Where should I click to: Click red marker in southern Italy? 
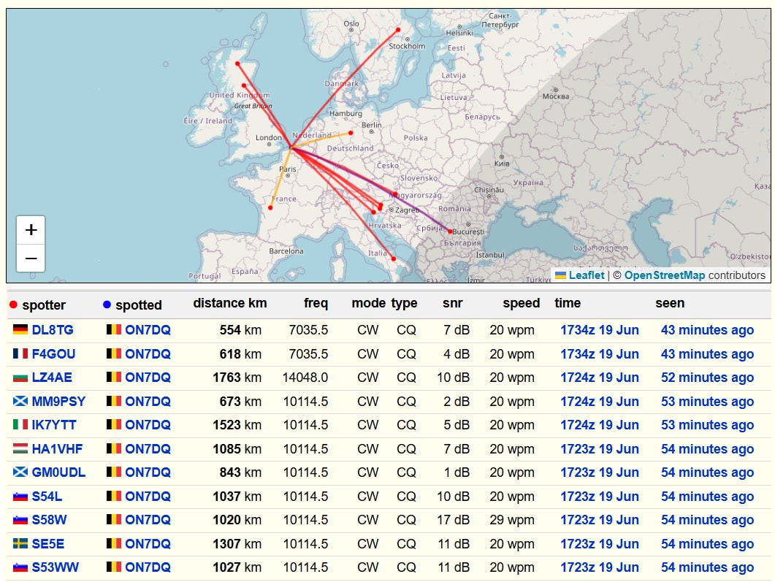coord(394,259)
